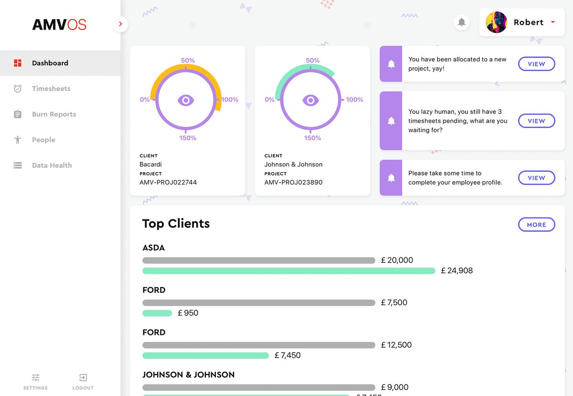Click the £ 950 amount
The width and height of the screenshot is (573, 396).
coord(188,313)
